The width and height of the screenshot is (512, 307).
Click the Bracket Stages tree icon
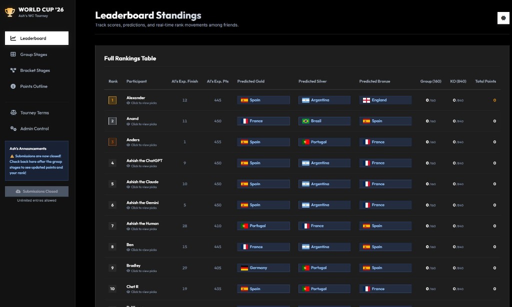(x=13, y=70)
